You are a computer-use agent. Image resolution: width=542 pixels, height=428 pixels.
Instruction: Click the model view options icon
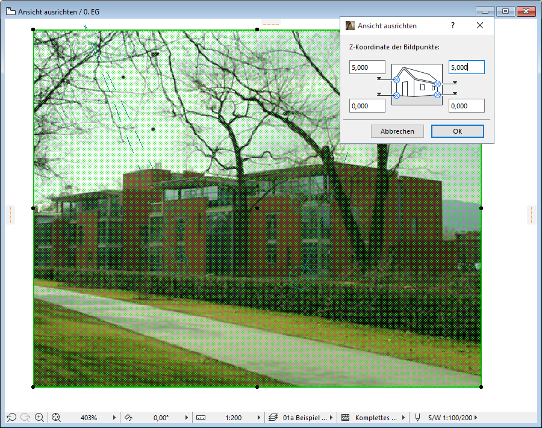[345, 417]
